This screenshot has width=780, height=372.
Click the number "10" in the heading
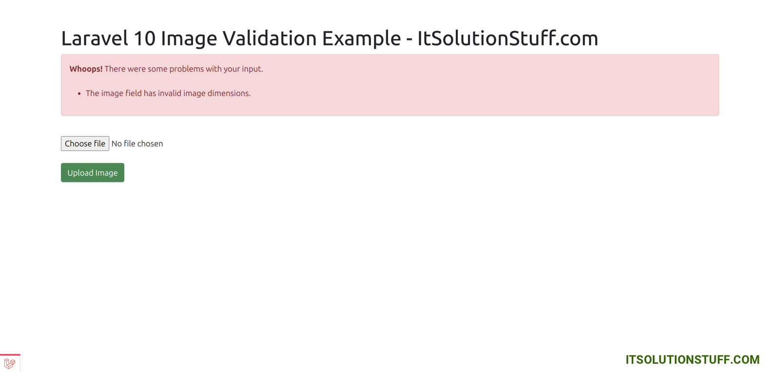click(x=144, y=38)
